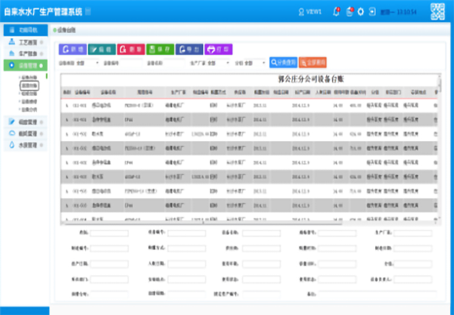454x315 pixels.
Task: Click the logout door icon in the header
Action: [x=372, y=11]
